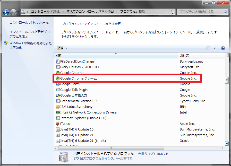
Task: Click publisher Apple Inc. cell
Action: tap(187, 124)
